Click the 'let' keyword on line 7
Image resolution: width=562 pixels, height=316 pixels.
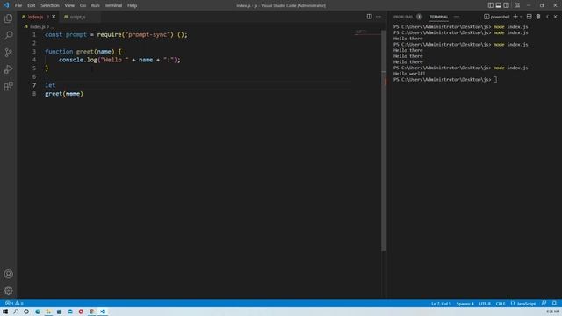[50, 85]
